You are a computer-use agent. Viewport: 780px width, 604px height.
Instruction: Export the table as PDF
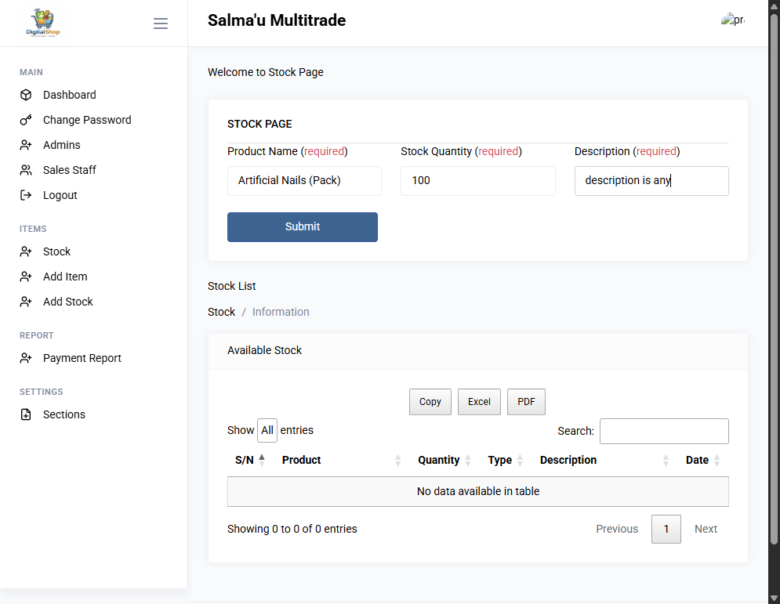(x=526, y=402)
